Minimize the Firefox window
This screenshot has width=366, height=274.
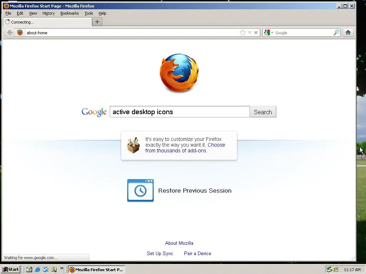[340, 6]
